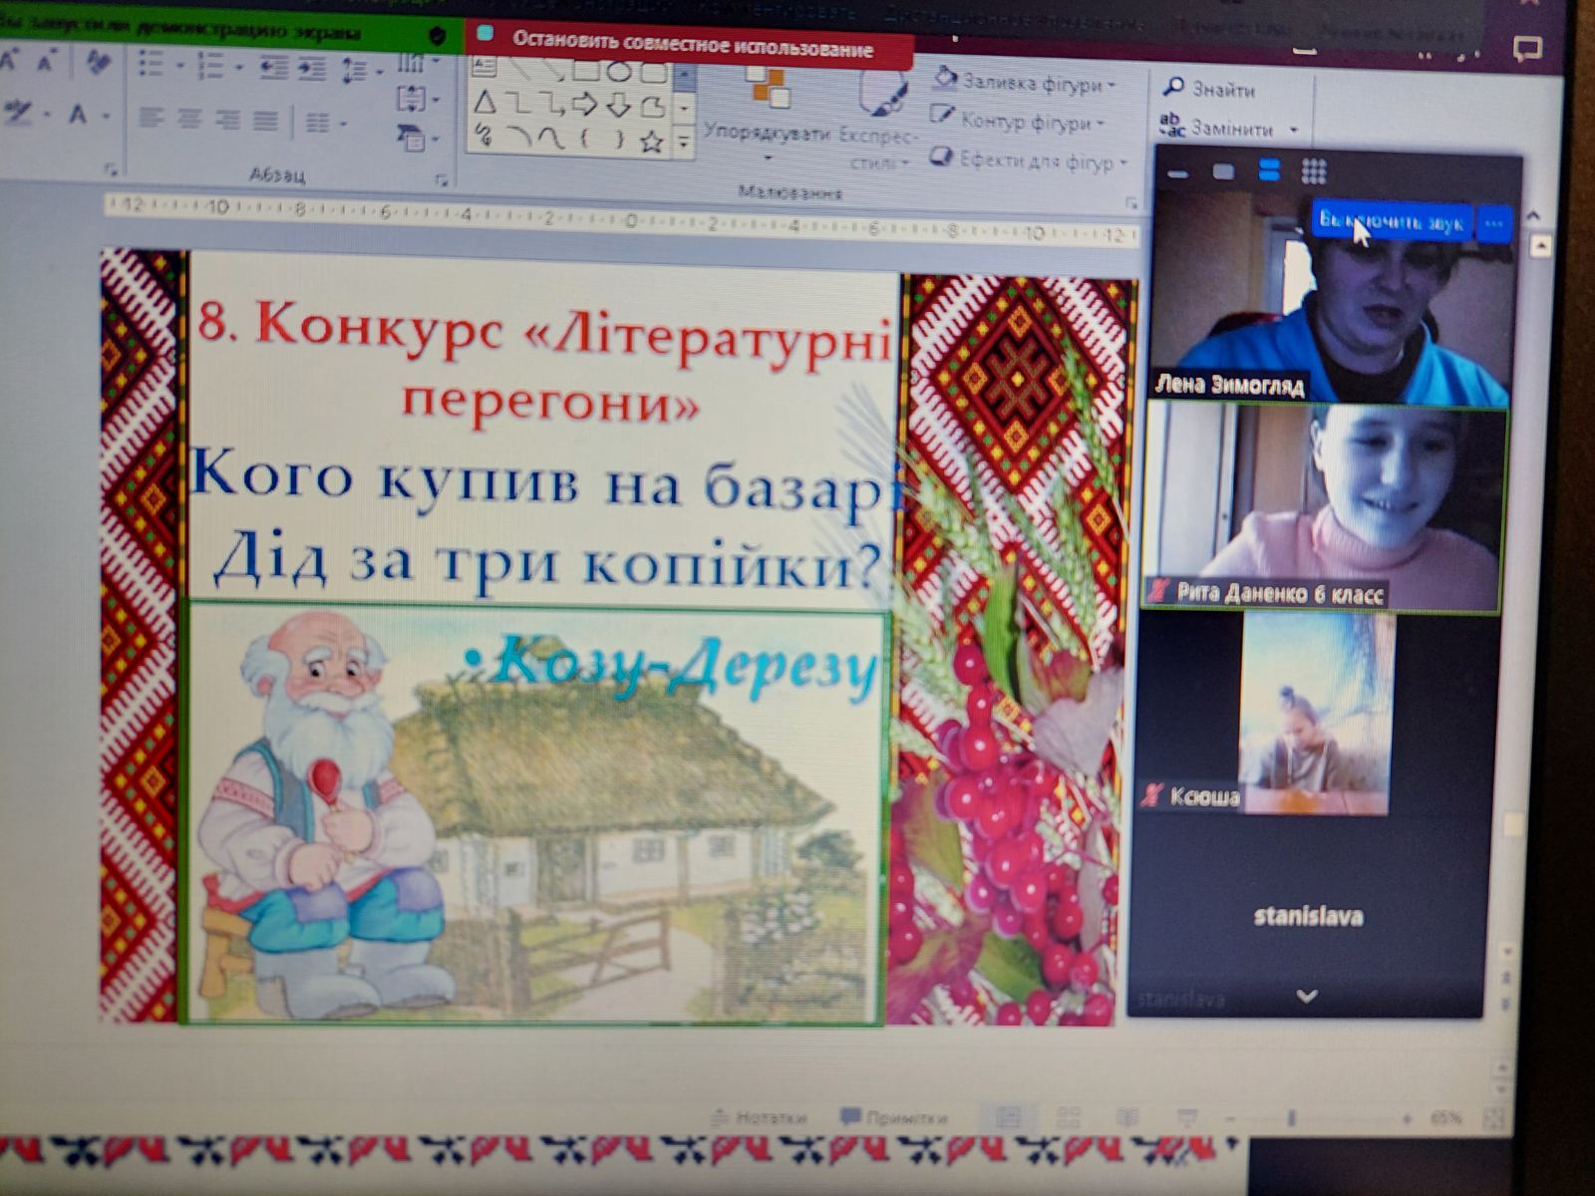The height and width of the screenshot is (1196, 1595).
Task: Select Ксюша video tile
Action: tap(1315, 713)
